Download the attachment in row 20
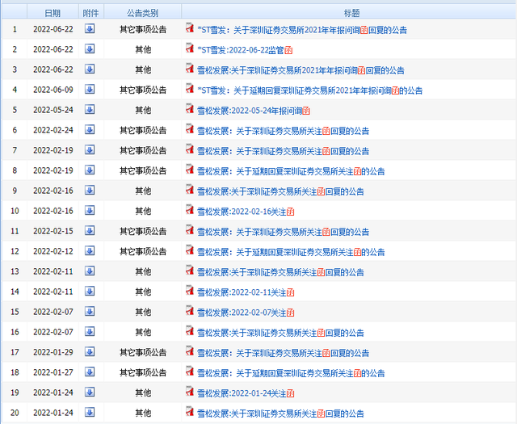 click(x=90, y=412)
